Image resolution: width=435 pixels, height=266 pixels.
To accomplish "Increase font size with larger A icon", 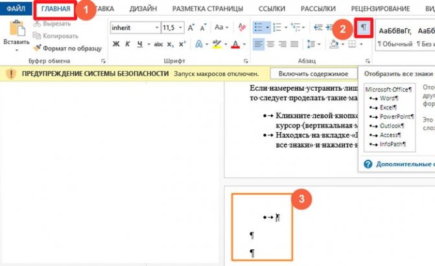I will pyautogui.click(x=191, y=28).
